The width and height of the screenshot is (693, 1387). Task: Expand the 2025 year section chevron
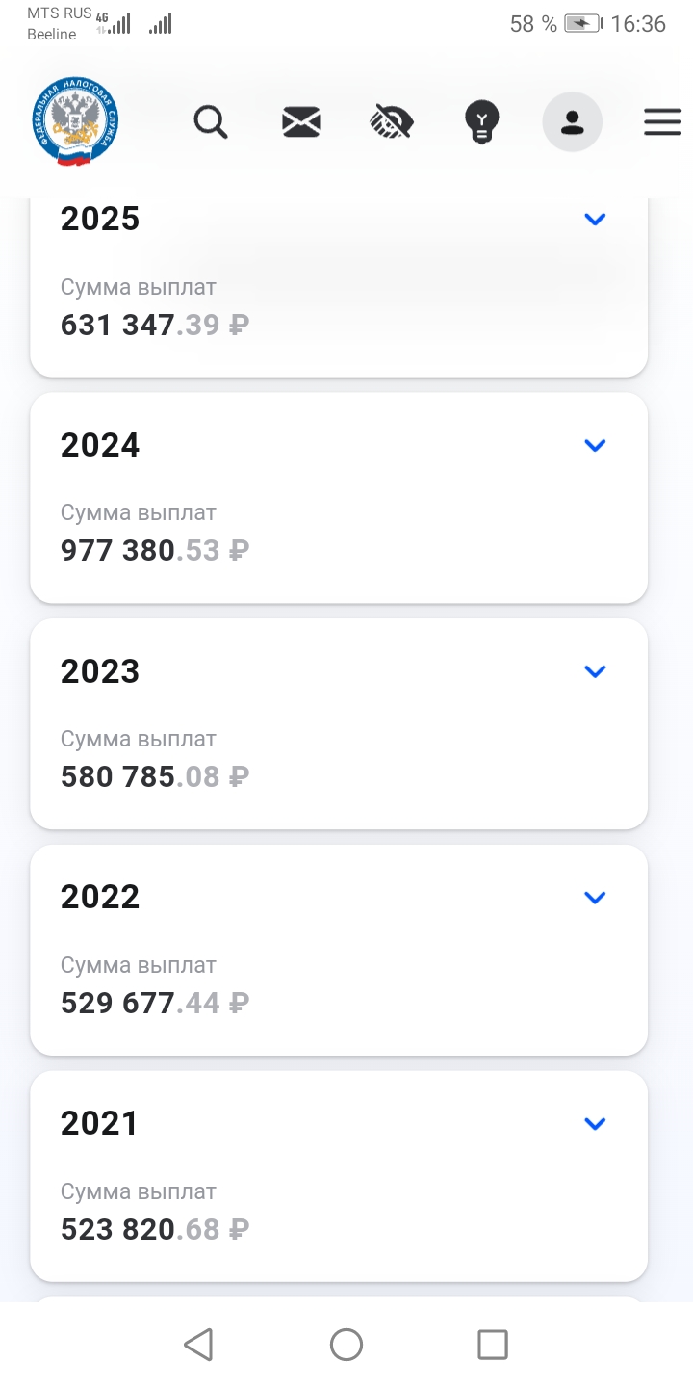(596, 220)
